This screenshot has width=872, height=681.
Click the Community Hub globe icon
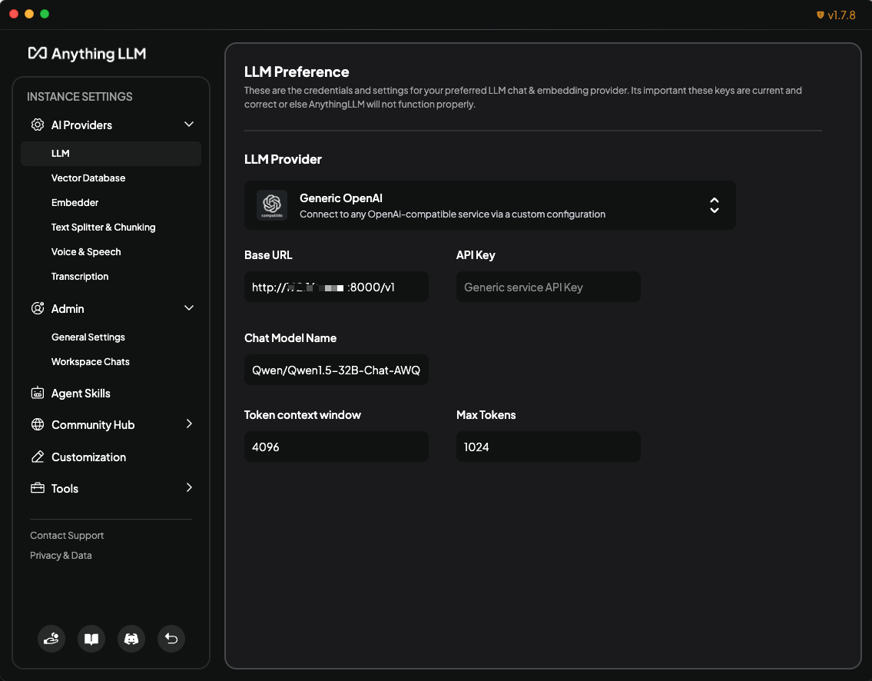[37, 424]
